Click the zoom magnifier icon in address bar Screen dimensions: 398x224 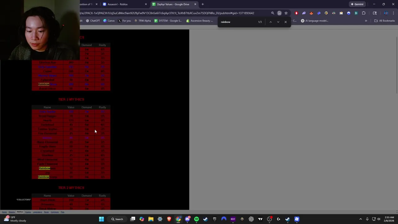[273, 13]
